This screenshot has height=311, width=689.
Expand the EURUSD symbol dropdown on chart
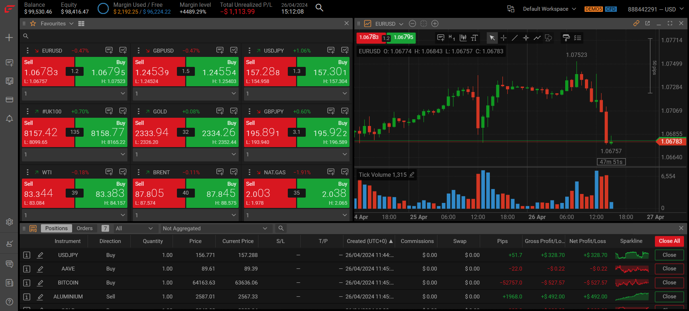[401, 24]
